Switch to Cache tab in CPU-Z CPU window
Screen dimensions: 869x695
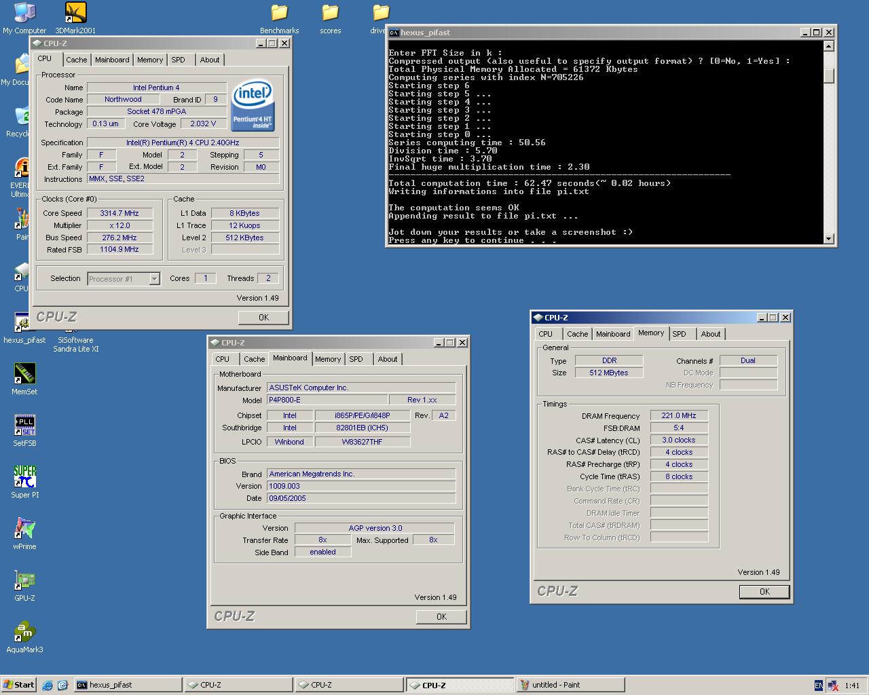[77, 60]
